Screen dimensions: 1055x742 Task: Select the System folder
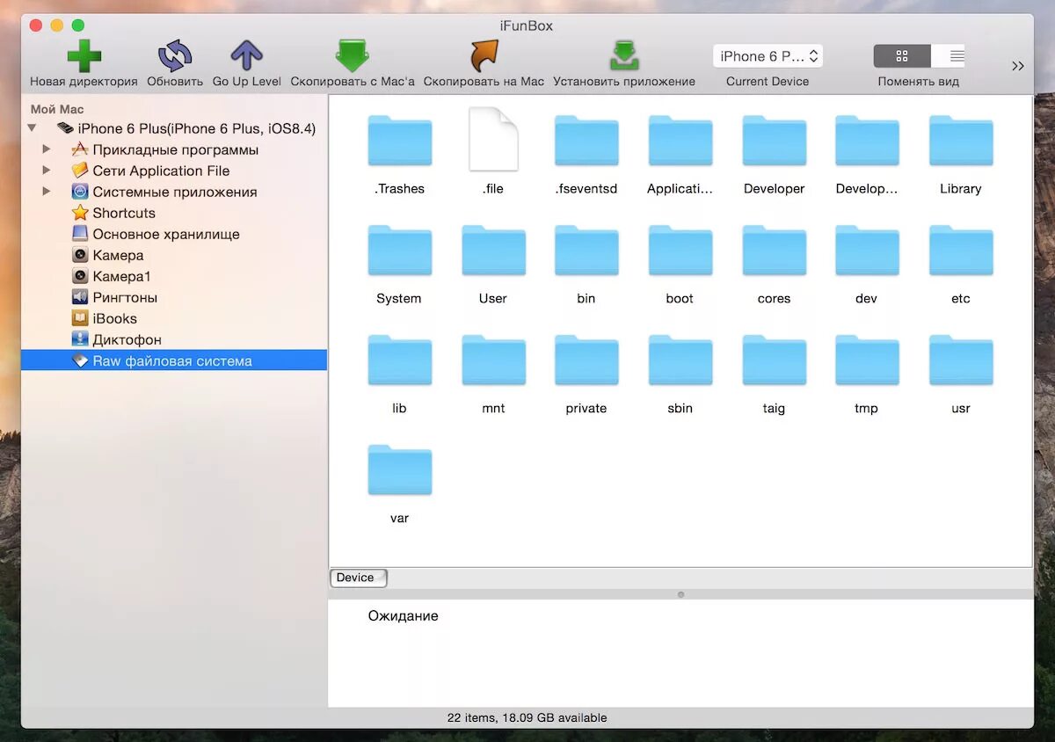[399, 251]
